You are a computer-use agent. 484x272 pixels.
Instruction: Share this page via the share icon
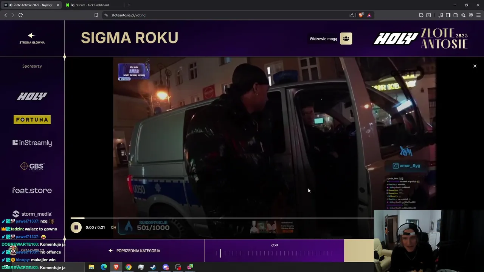(x=352, y=15)
